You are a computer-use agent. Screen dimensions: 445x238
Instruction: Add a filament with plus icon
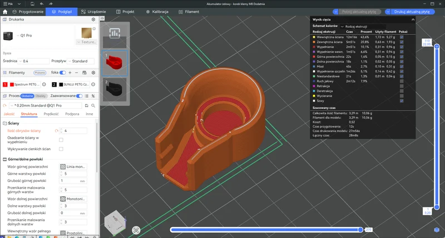(70, 73)
